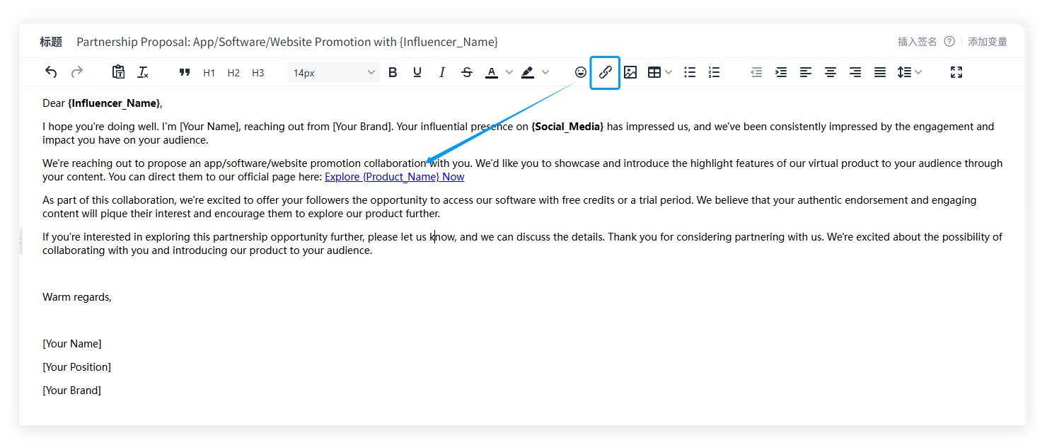
Task: Insert a blockquote using the quote icon
Action: coord(185,72)
